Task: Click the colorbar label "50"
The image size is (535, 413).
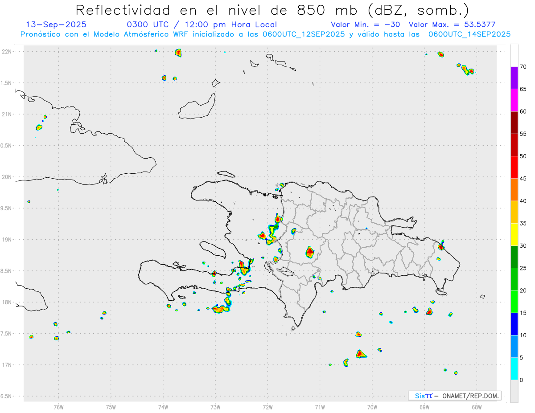Action: pos(523,156)
